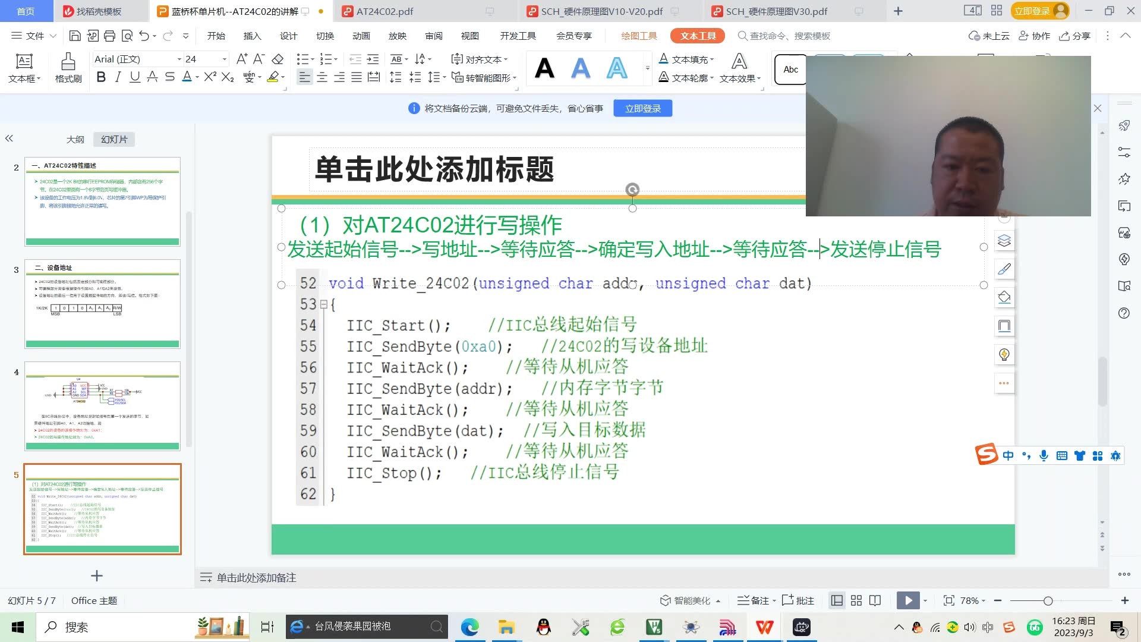The image size is (1141, 642).
Task: Open the 设计 ribbon tab
Action: (x=288, y=36)
